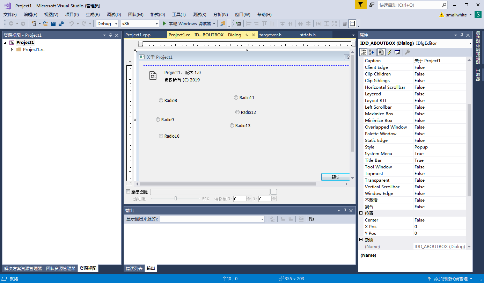The image size is (484, 283).
Task: Pin the Properties panel
Action: point(462,35)
